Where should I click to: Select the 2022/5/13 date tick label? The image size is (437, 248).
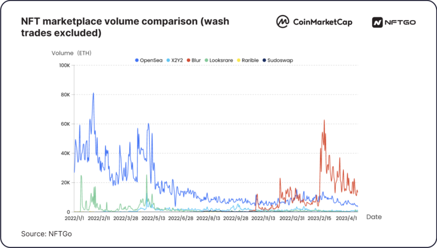[x=155, y=218]
